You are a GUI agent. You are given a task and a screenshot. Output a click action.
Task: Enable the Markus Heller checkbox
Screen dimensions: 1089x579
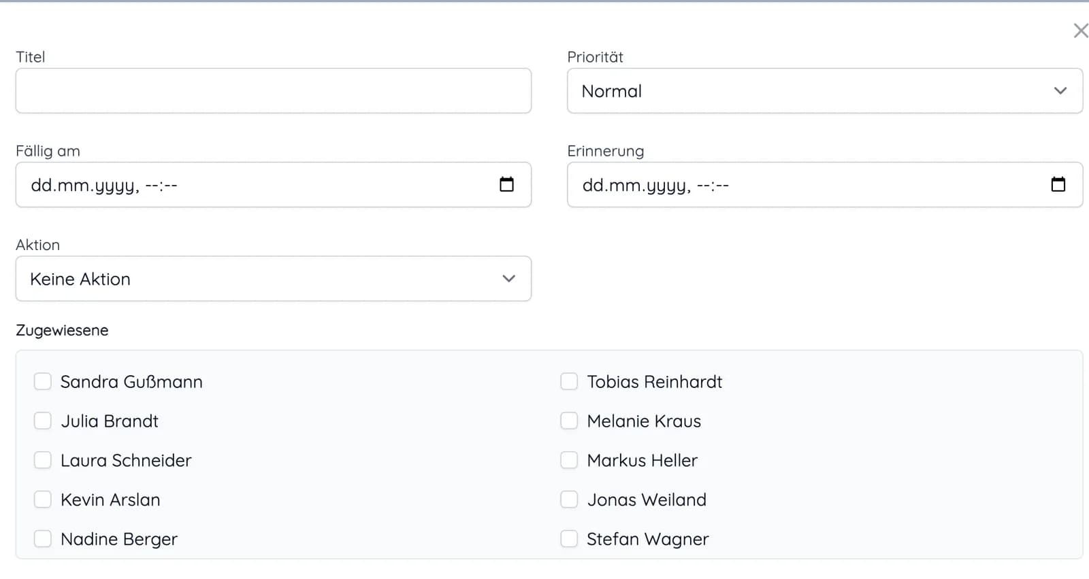coord(569,460)
